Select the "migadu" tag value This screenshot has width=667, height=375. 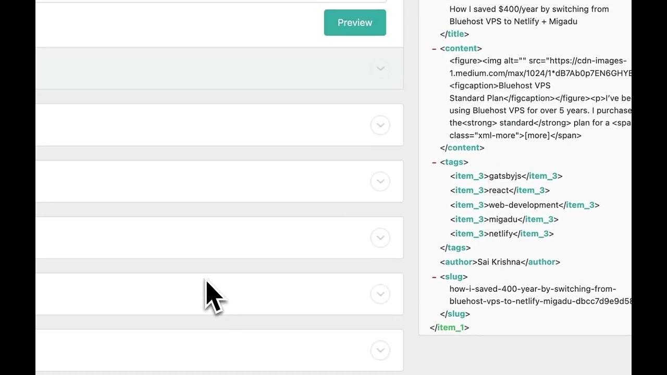[x=503, y=219]
